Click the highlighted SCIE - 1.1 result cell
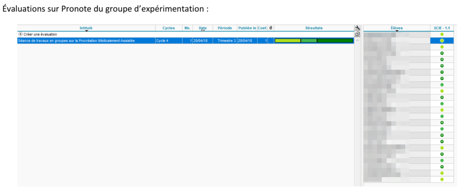 click(442, 41)
